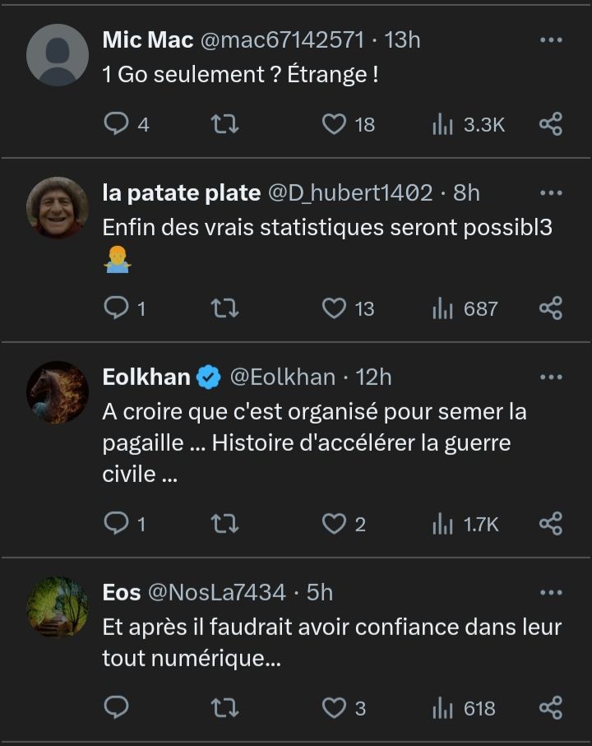
Task: Like la patate plate's tweet
Action: [333, 308]
